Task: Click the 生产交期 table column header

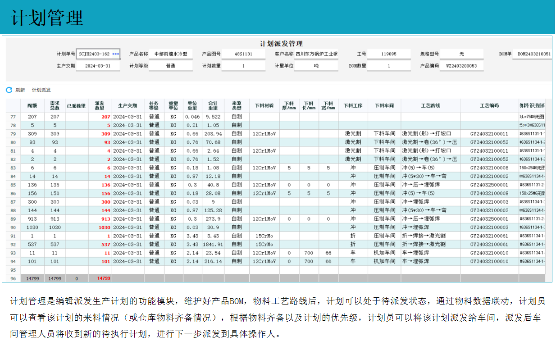Action: (x=128, y=105)
